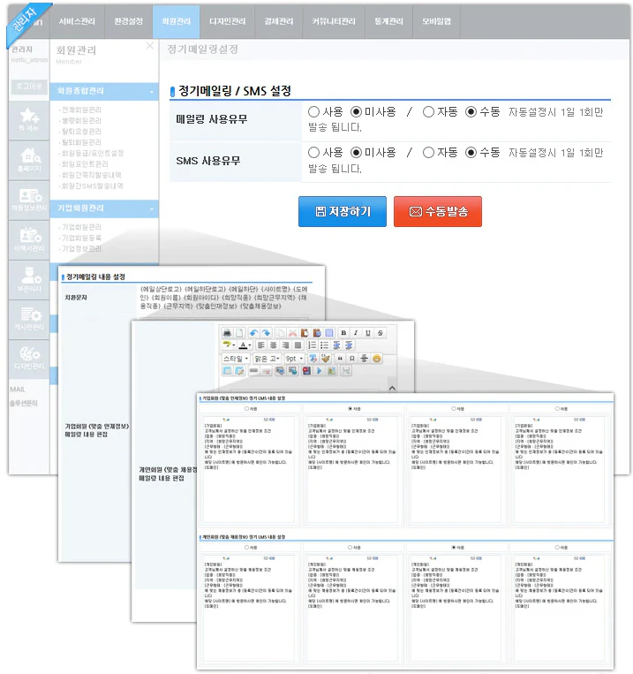The height and width of the screenshot is (674, 633).
Task: Open the 환경설정 top menu
Action: 129,21
